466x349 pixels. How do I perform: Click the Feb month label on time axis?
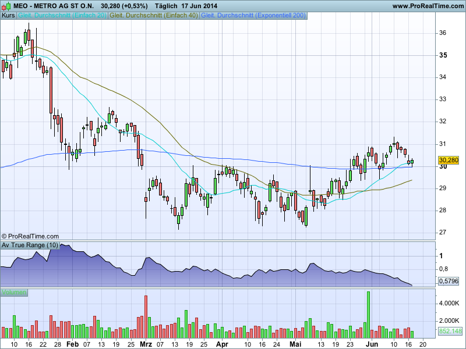point(72,344)
